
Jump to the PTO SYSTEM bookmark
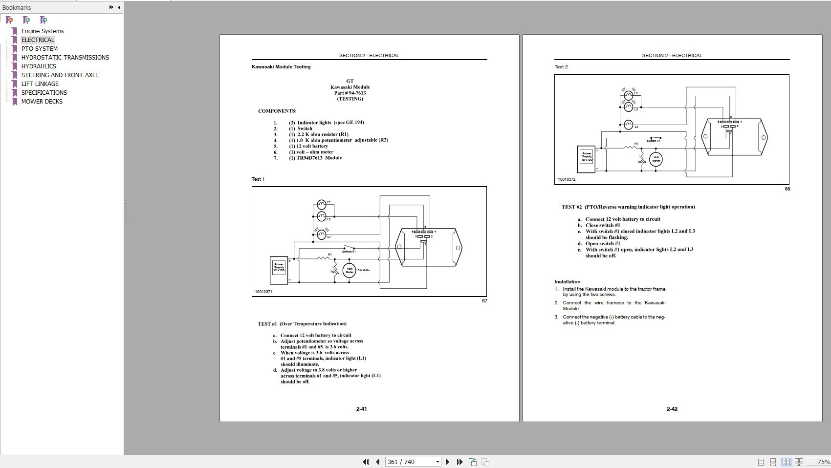tap(39, 48)
